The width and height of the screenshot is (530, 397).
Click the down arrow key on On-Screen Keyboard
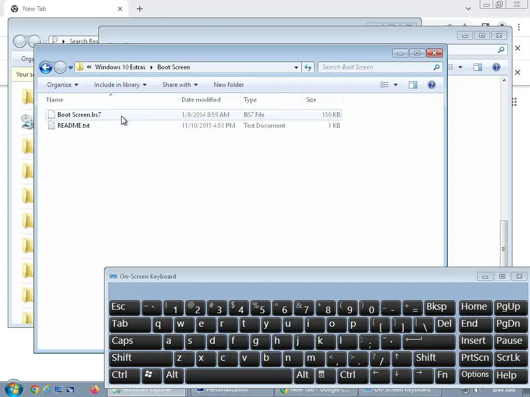[401, 375]
